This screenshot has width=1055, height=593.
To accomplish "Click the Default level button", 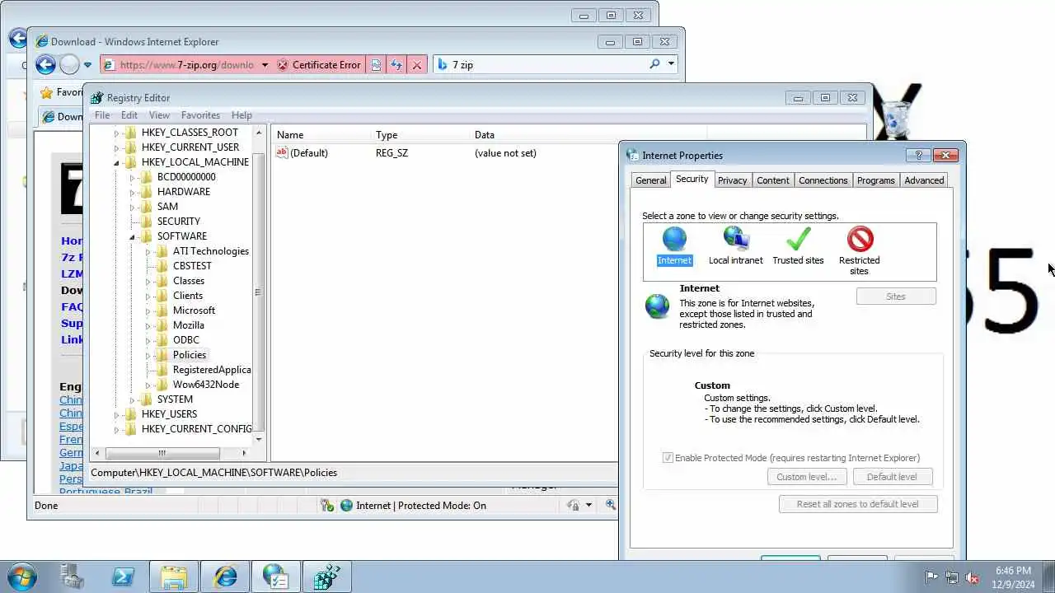I will [892, 477].
